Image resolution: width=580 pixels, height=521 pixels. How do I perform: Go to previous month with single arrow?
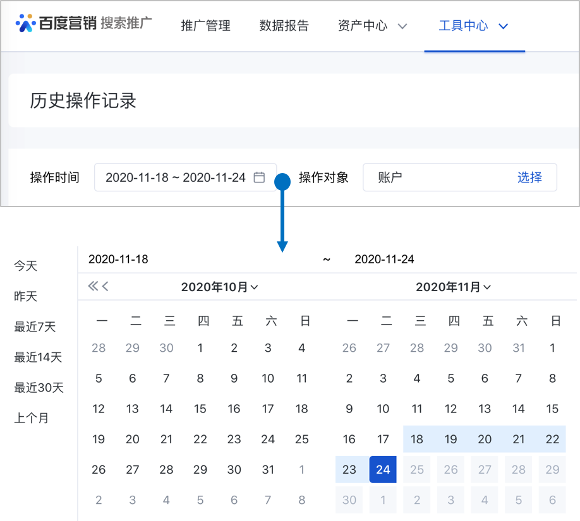point(106,287)
